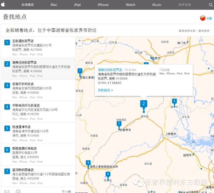Click map pin number 4 at 辰溪县
214x193 pixels.
108,176
